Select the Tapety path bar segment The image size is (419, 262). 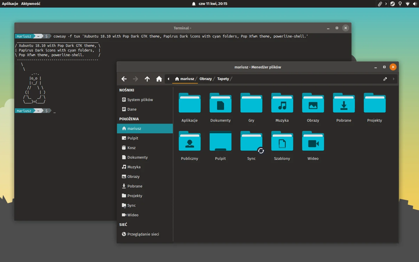pos(223,79)
